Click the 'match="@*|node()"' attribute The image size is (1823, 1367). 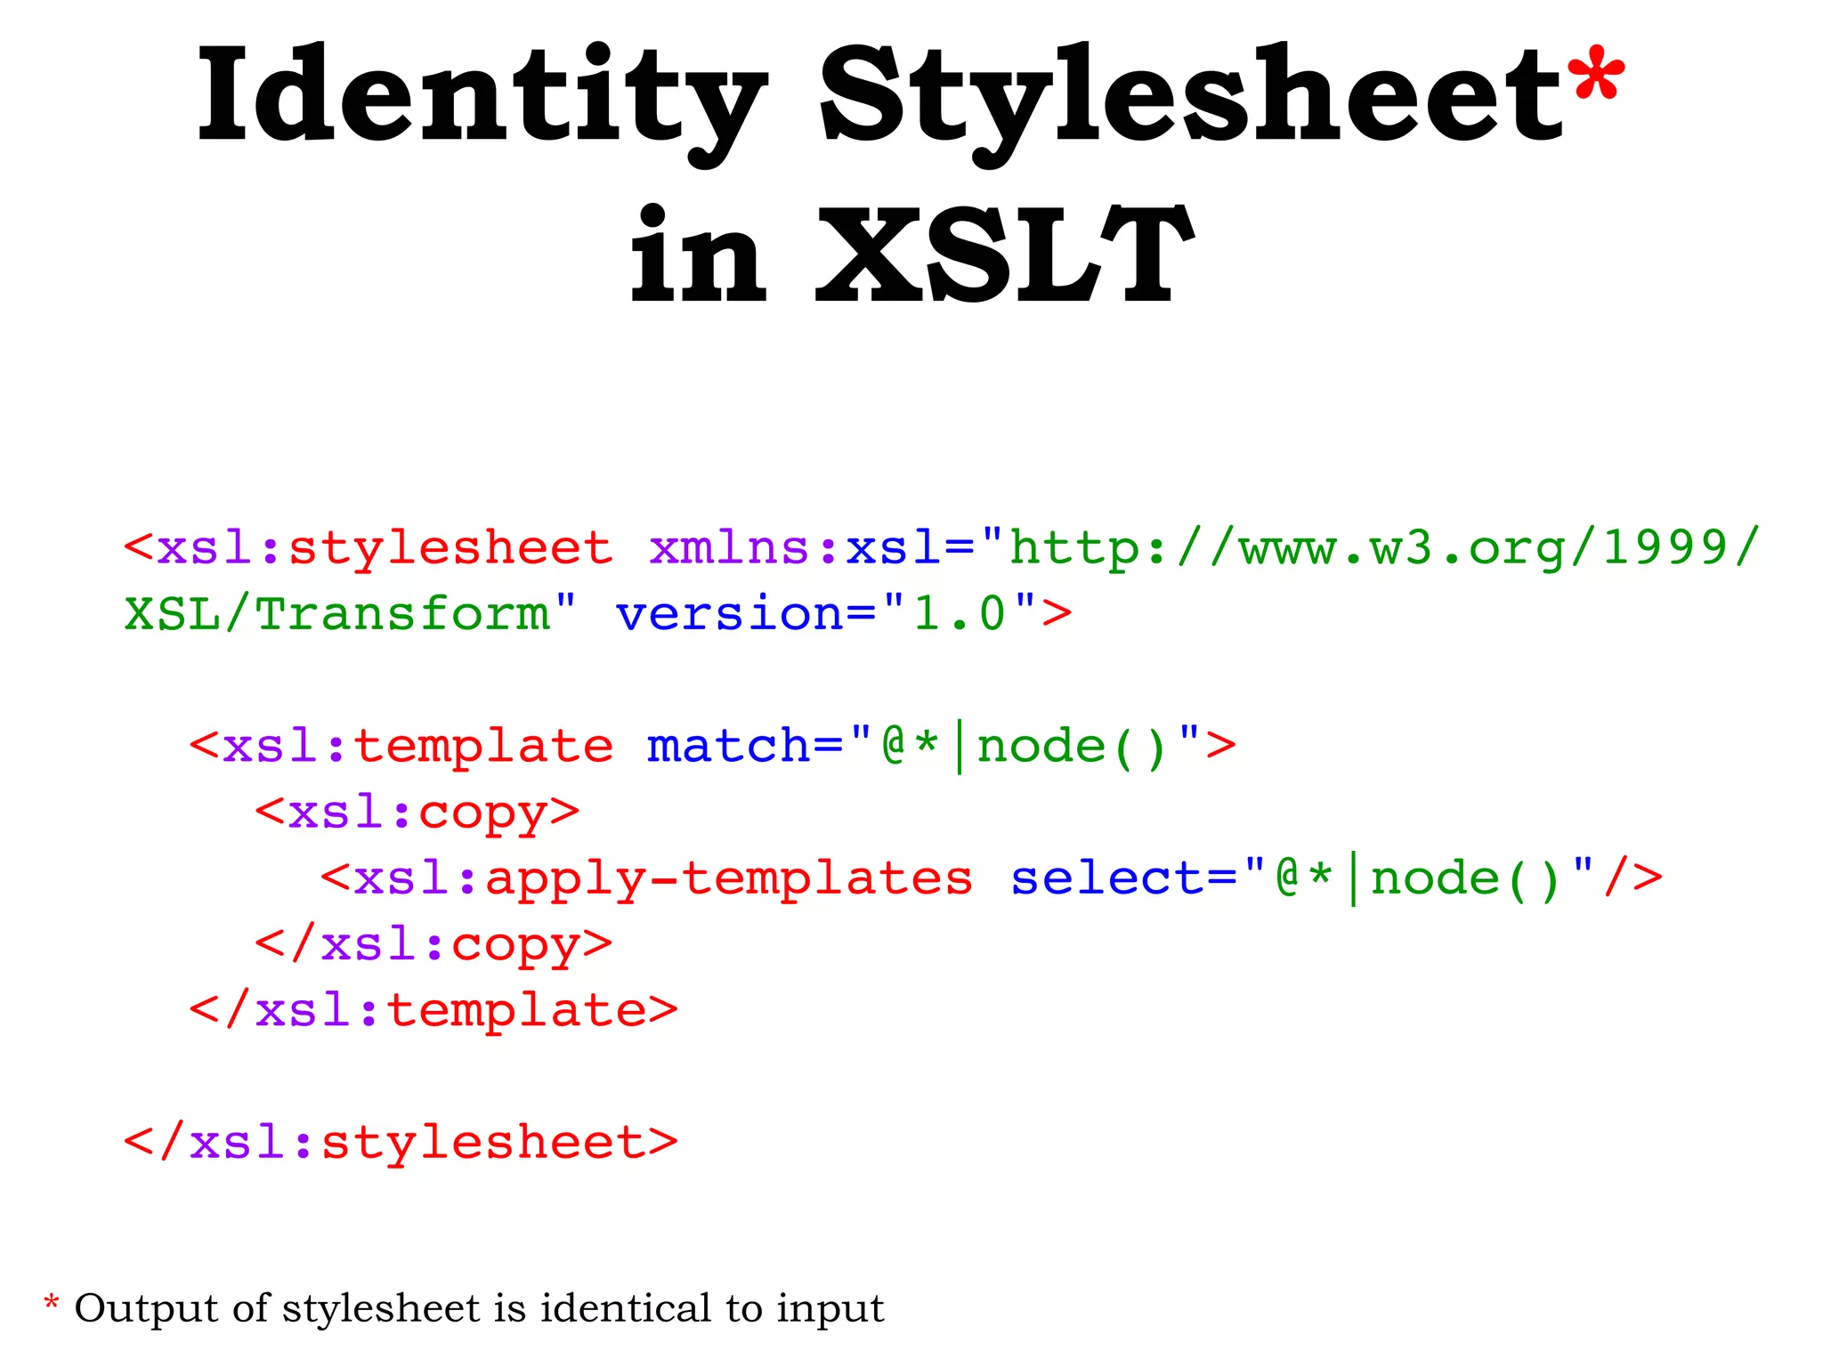[924, 747]
